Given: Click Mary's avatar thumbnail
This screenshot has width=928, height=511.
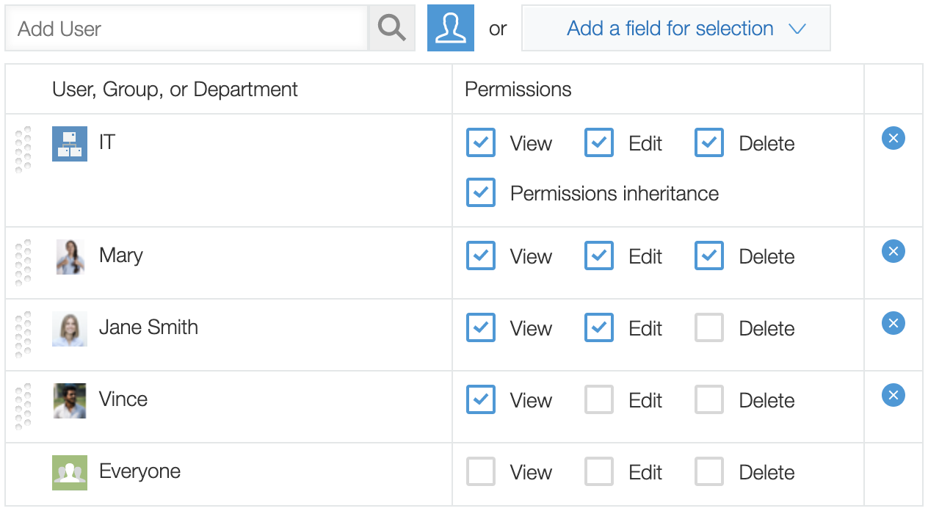Looking at the screenshot, I should click(x=69, y=255).
